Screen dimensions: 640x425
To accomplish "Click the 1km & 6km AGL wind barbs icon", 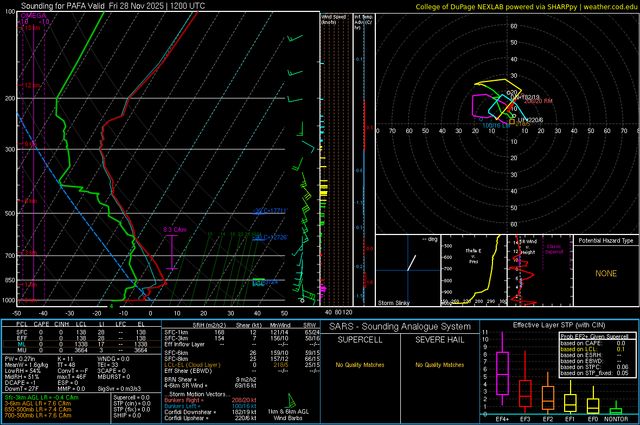I will click(291, 400).
